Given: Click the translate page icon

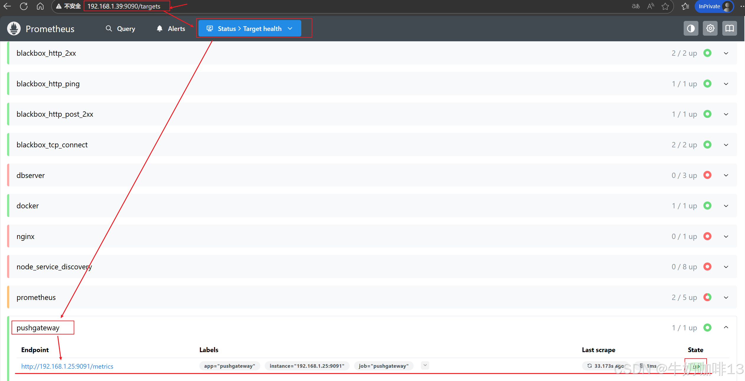Looking at the screenshot, I should click(636, 6).
